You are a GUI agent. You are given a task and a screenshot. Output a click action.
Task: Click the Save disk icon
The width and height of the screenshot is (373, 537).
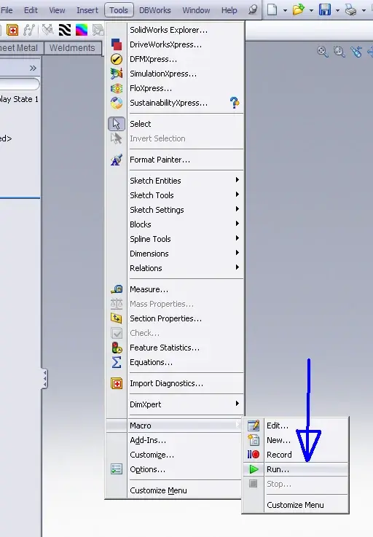[325, 10]
